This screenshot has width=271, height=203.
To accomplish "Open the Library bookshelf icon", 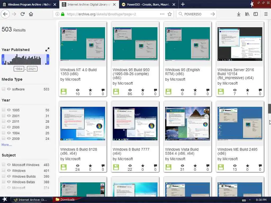I will 247,14.
